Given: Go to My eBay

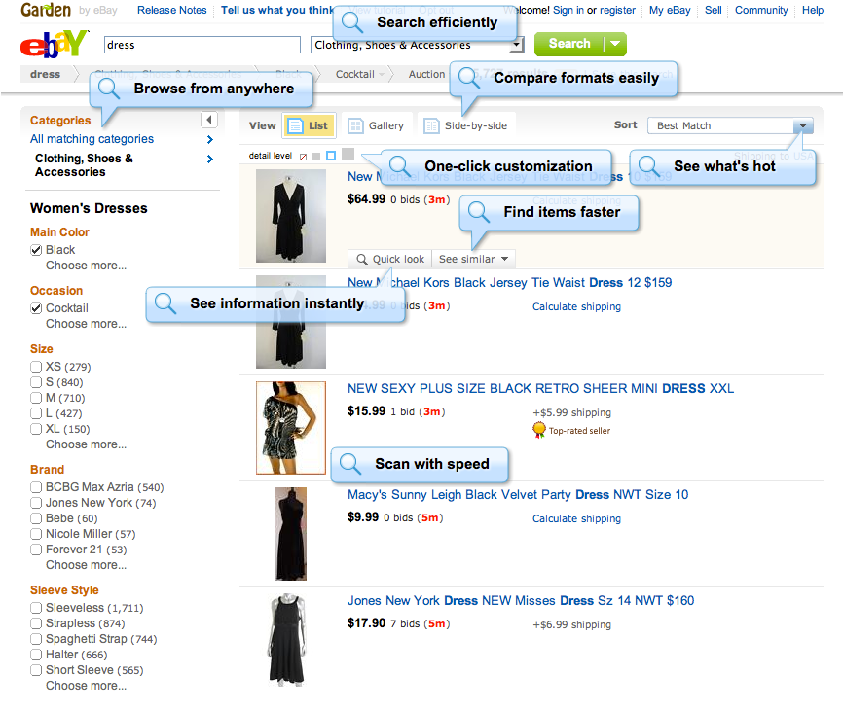Looking at the screenshot, I should (670, 10).
